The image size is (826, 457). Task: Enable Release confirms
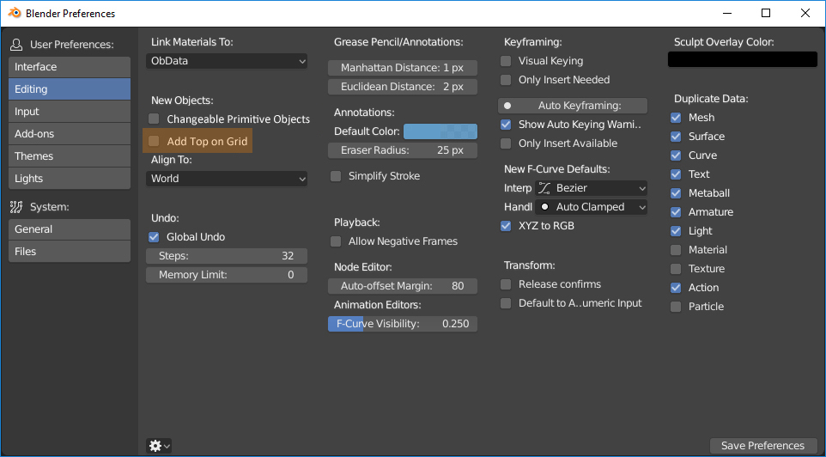coord(506,284)
